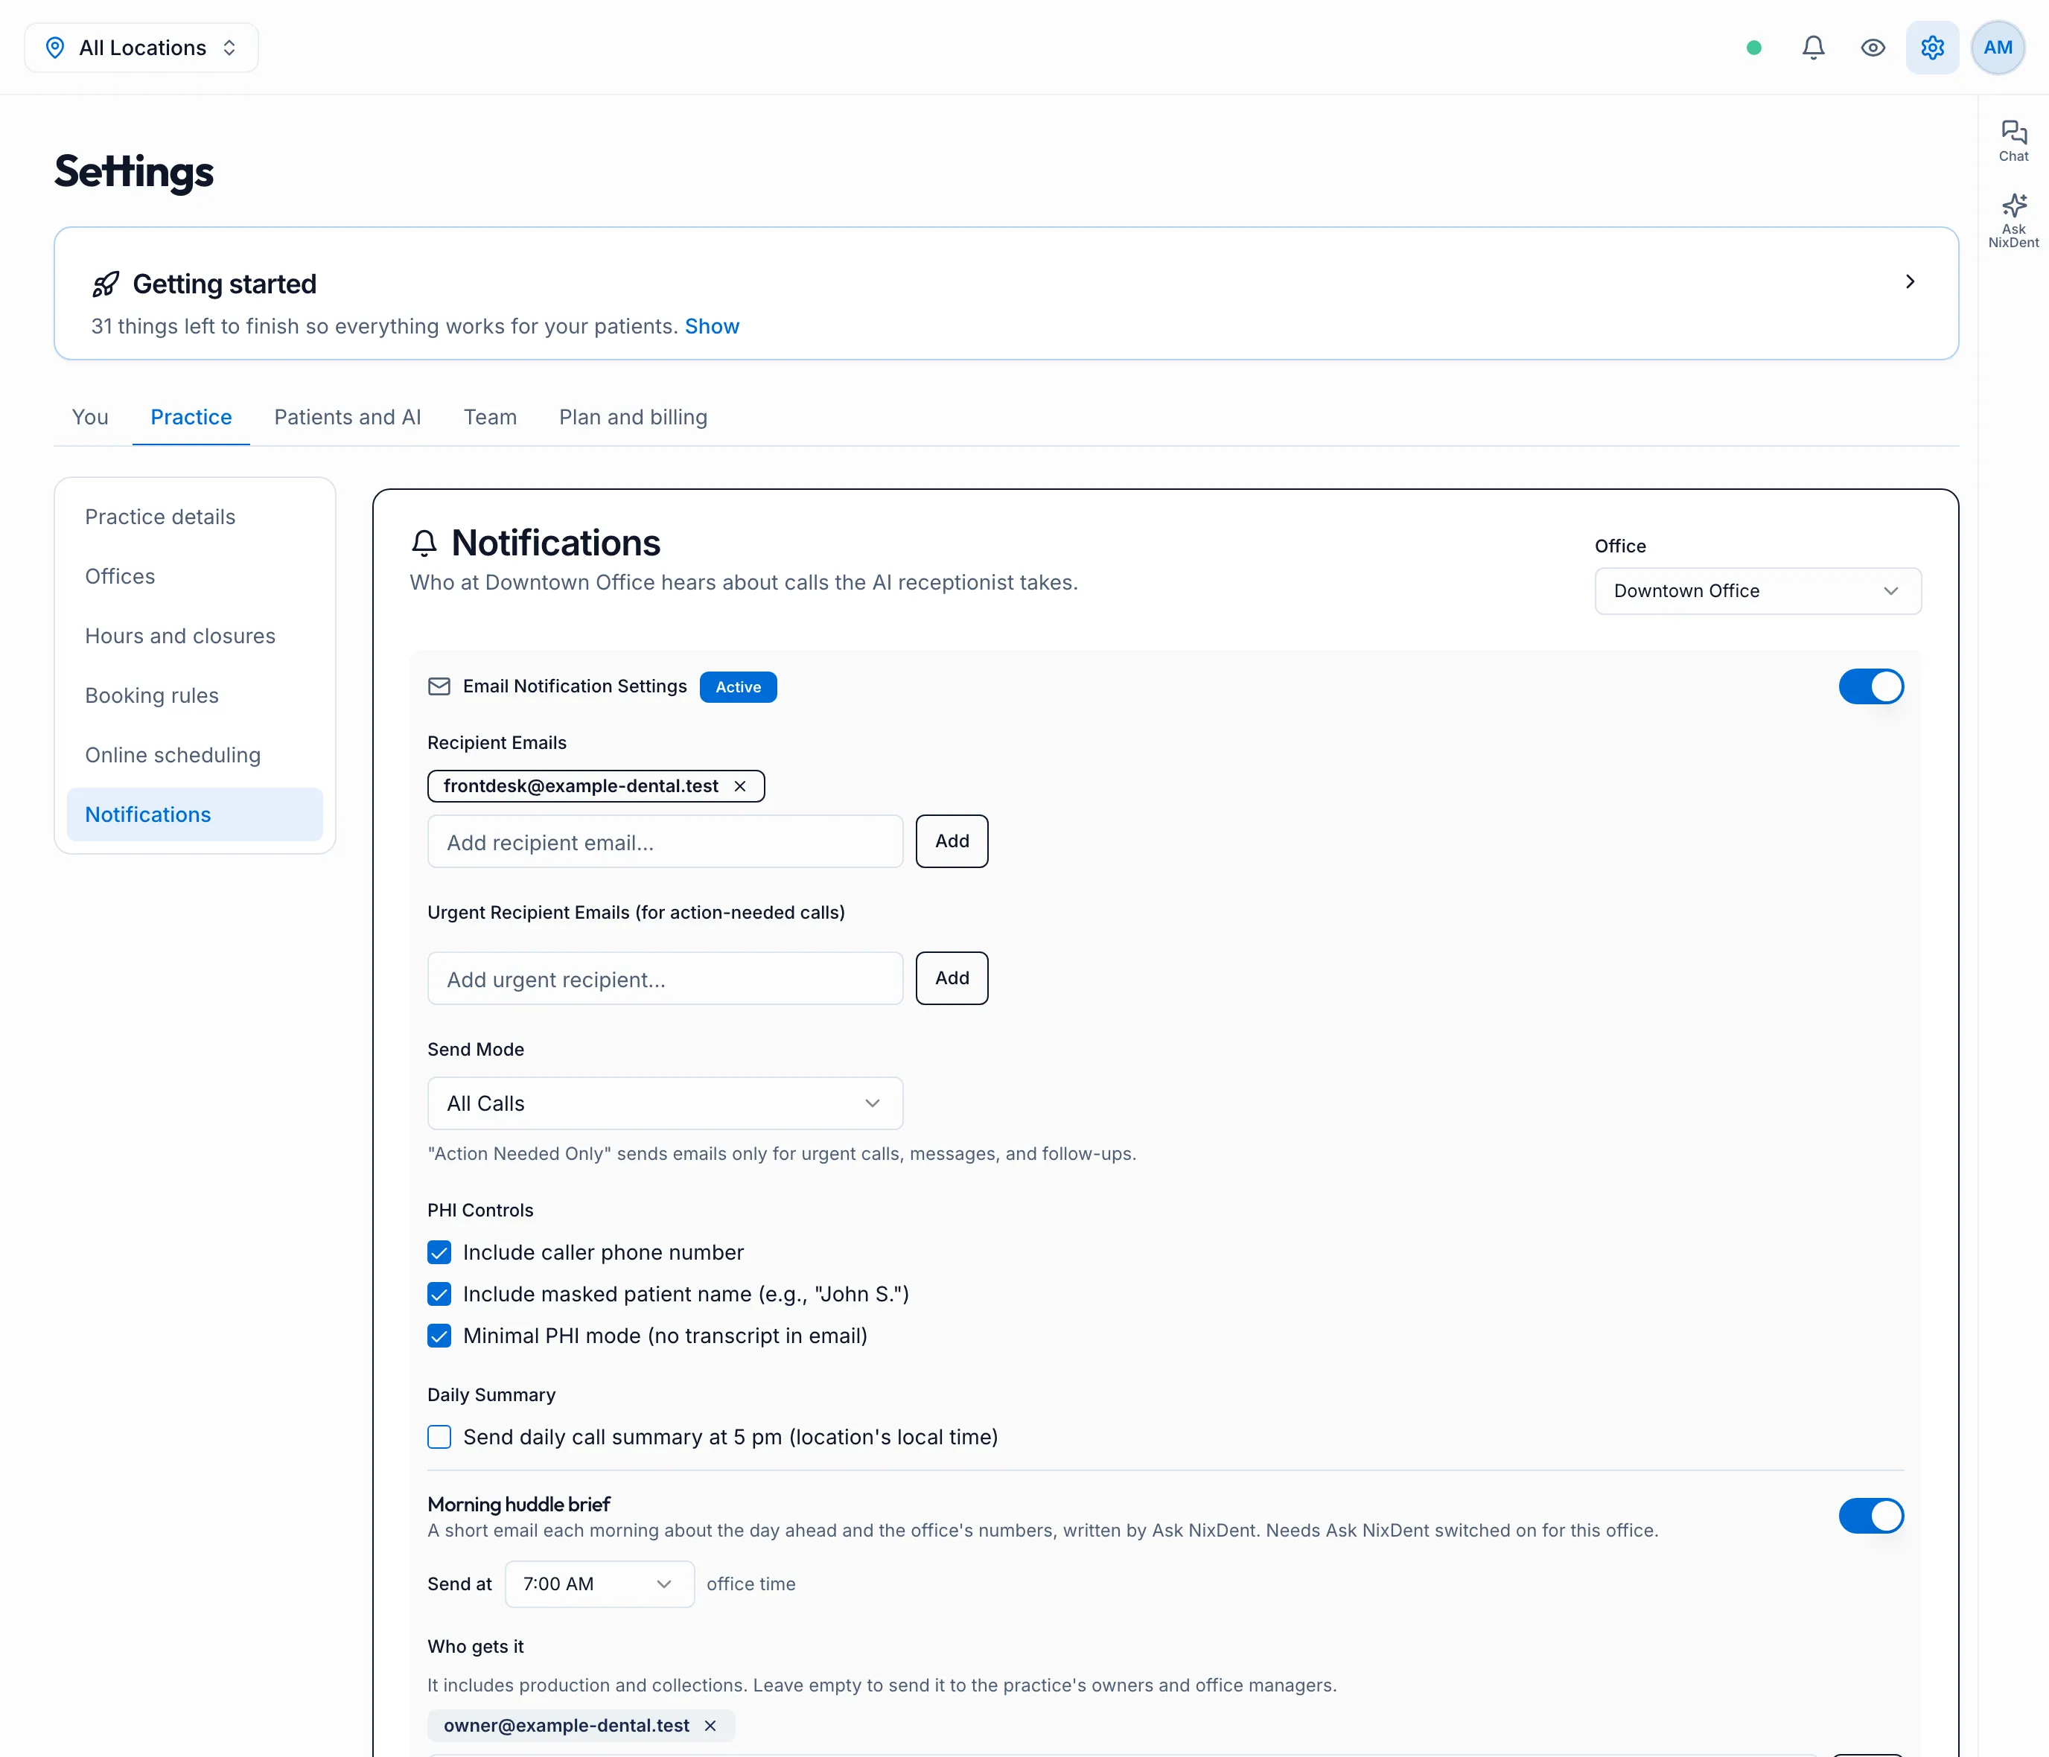
Task: Remove owner@example-dental.test recipient
Action: [x=710, y=1726]
